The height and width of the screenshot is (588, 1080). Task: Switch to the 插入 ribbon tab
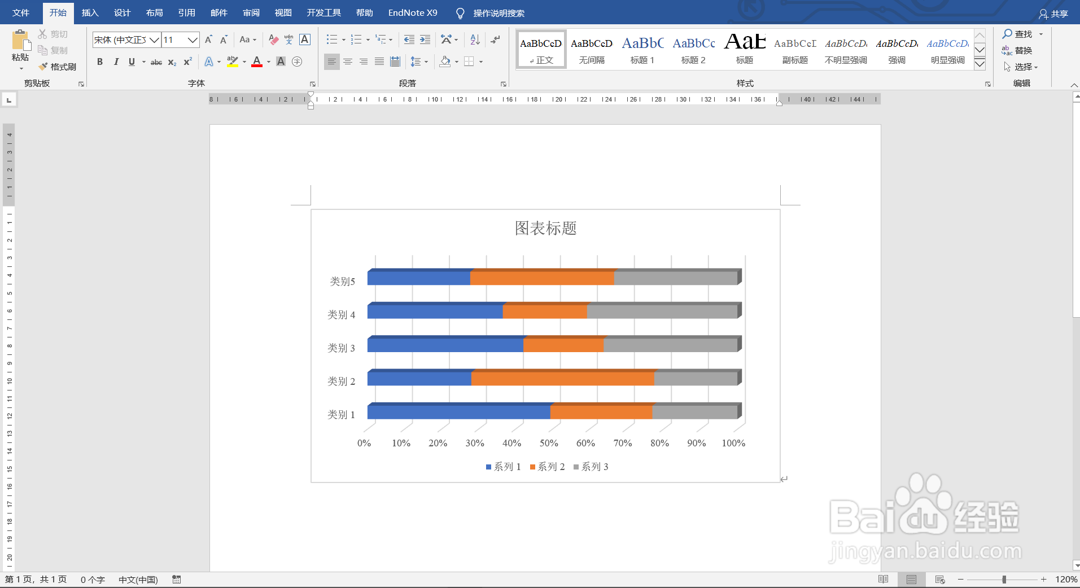(90, 12)
